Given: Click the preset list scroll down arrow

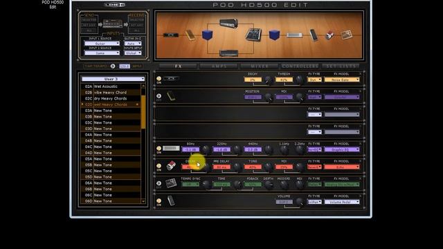Looking at the screenshot, I should pos(143,201).
